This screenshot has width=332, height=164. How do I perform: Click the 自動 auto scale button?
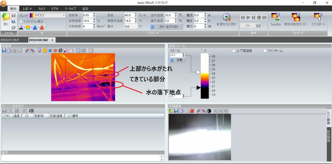[x=177, y=60]
